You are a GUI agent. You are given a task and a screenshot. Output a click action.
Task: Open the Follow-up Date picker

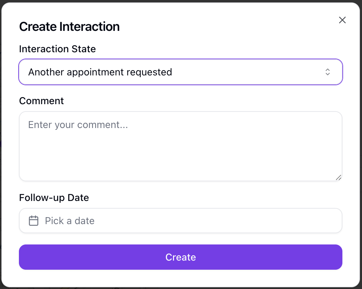click(x=180, y=221)
